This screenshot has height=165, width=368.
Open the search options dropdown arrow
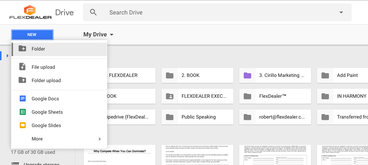(341, 13)
